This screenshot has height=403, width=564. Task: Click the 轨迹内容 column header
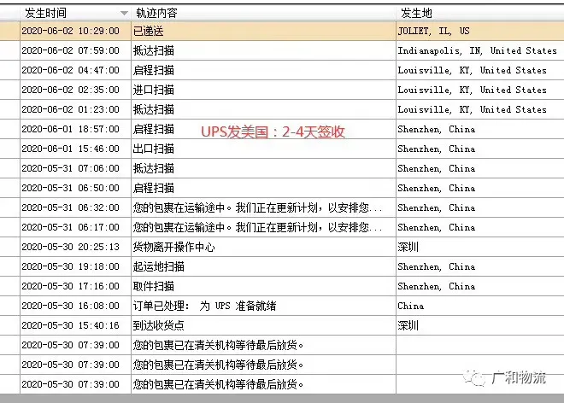pos(263,14)
